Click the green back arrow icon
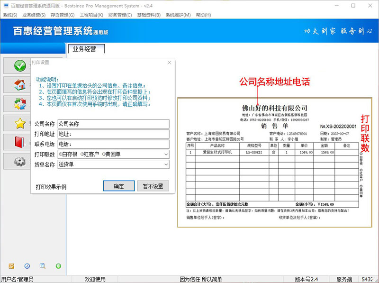Image resolution: width=379 pixels, height=283 pixels. coord(58,266)
